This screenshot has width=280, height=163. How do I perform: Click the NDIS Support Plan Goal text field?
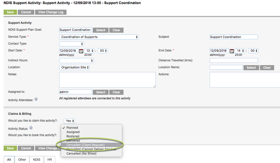tap(76, 30)
